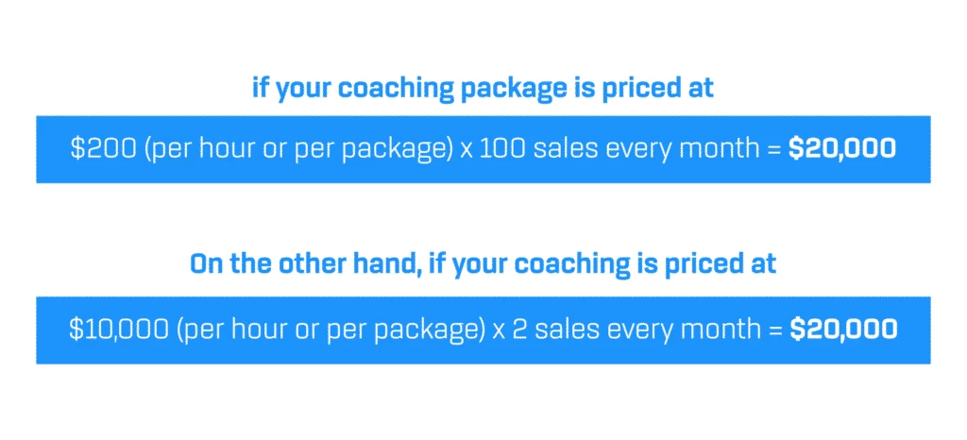The height and width of the screenshot is (440, 967).
Task: Click the bold $20,000 total in the first banner
Action: 841,148
